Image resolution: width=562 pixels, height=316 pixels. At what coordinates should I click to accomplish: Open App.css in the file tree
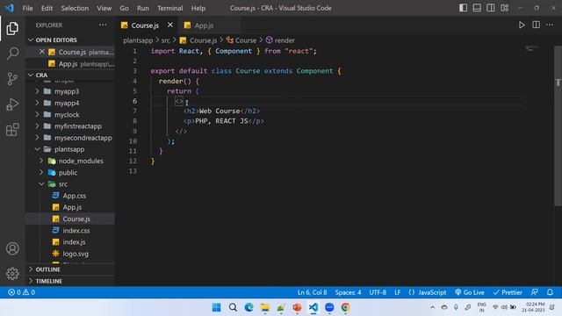click(70, 196)
